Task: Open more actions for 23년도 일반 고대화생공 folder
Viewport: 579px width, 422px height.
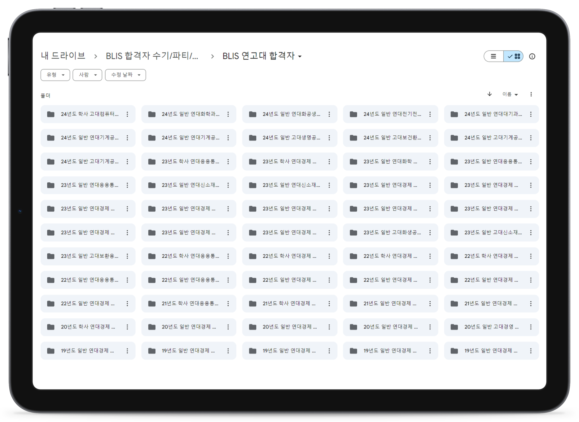Action: pyautogui.click(x=430, y=232)
